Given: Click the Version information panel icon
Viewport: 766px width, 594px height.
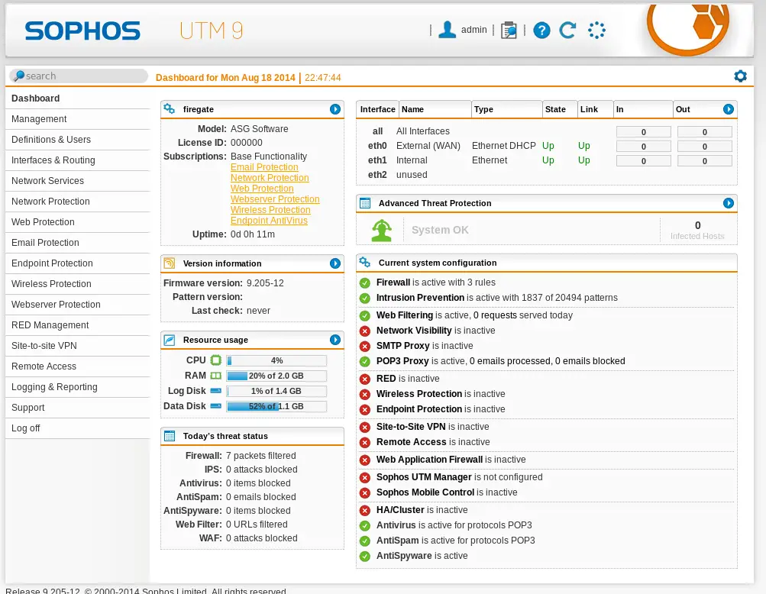Looking at the screenshot, I should click(x=169, y=263).
